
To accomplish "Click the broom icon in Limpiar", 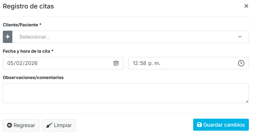I will click(49, 125).
